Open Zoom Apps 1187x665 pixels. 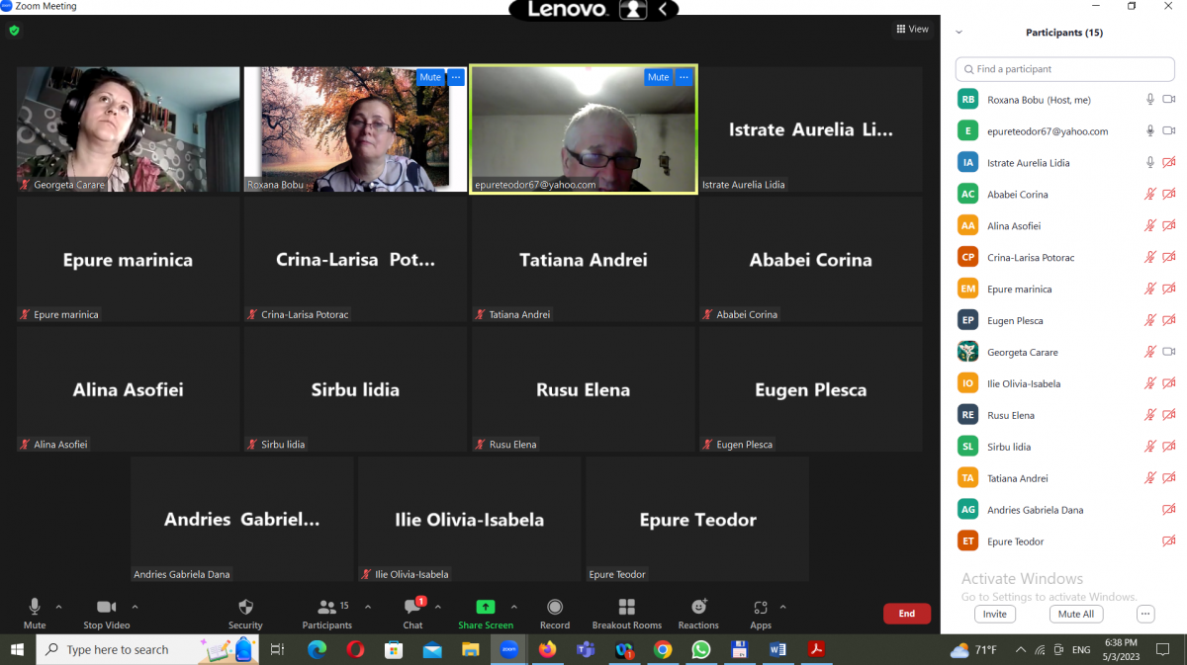point(761,613)
